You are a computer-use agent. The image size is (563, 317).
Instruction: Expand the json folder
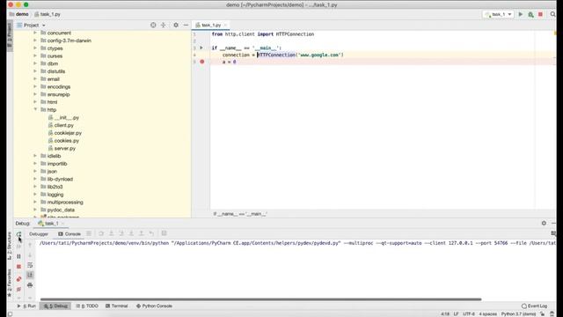pos(35,171)
